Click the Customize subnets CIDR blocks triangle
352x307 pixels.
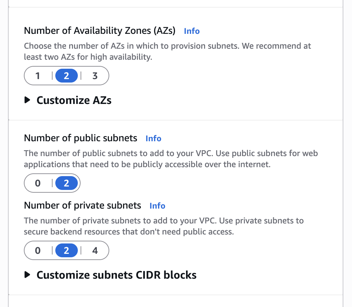click(27, 275)
